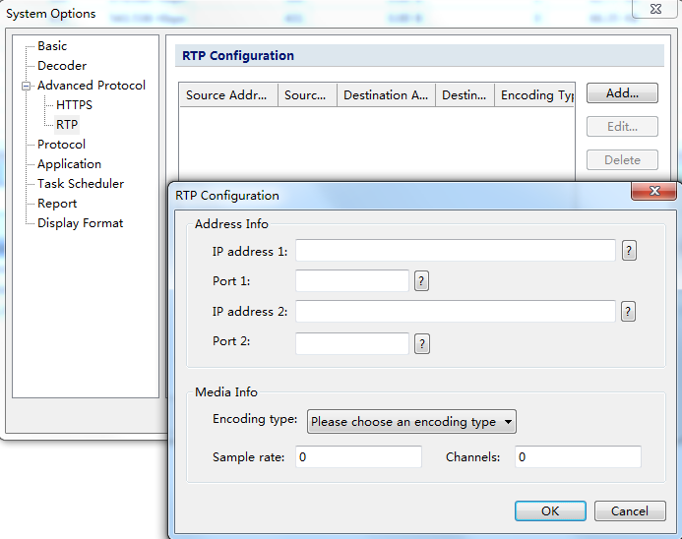The height and width of the screenshot is (539, 682).
Task: Select Decoder in the options tree
Action: [62, 66]
